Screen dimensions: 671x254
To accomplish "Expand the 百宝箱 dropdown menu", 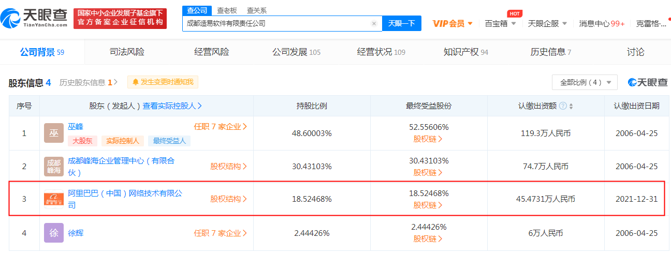I will 500,23.
